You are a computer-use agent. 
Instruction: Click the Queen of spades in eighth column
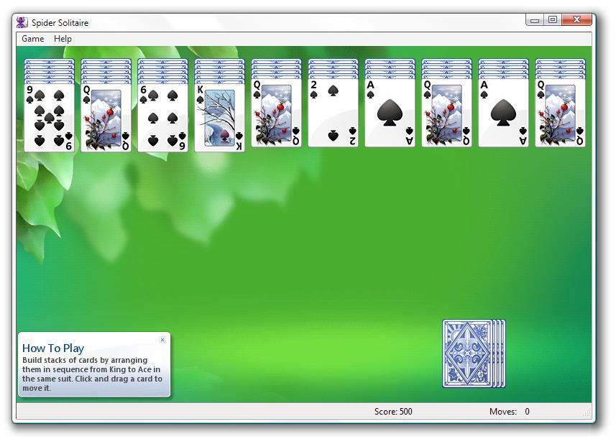[x=446, y=113]
